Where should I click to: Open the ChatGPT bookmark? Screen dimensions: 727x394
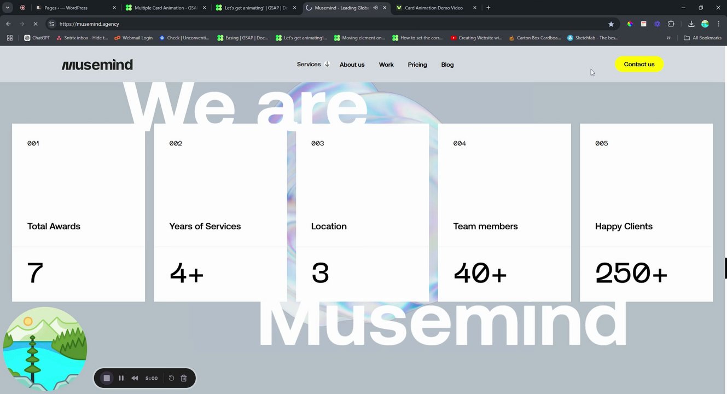point(37,38)
